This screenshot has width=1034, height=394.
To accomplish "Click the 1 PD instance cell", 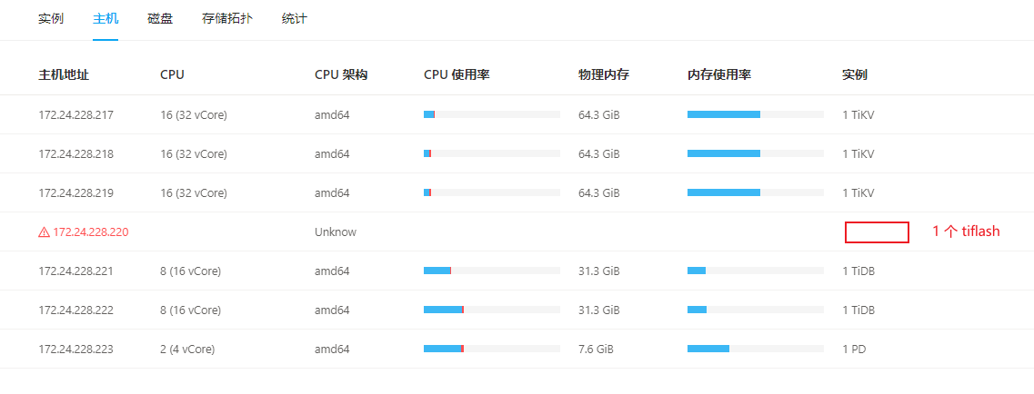I will (854, 349).
